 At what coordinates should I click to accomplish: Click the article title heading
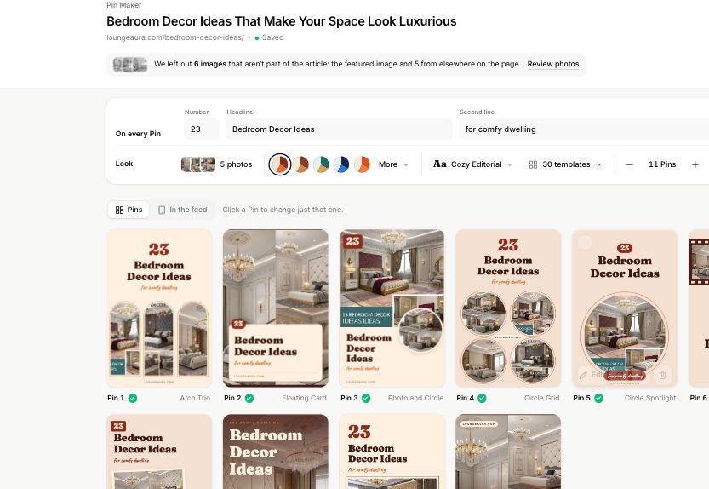281,21
